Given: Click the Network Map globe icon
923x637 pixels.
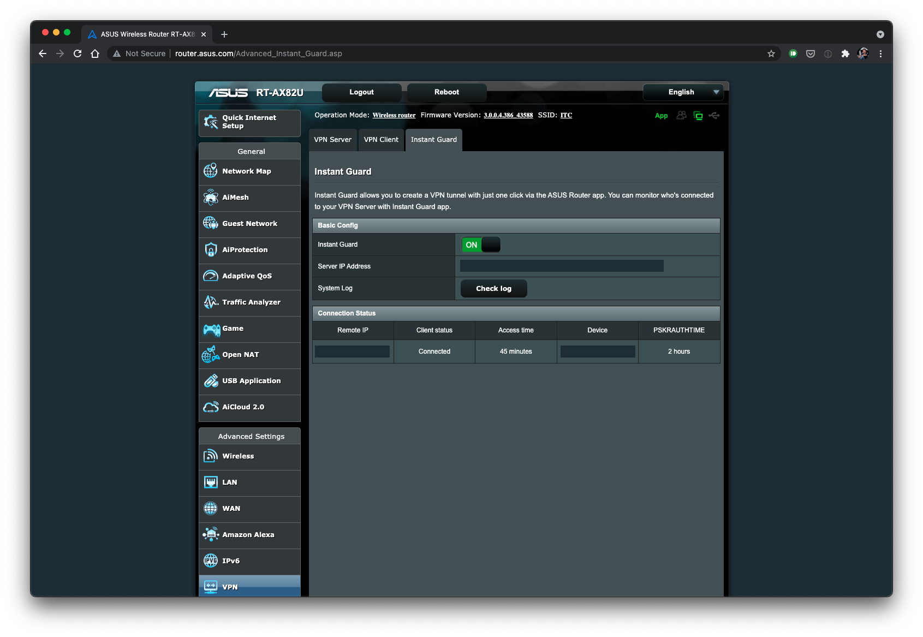Looking at the screenshot, I should click(211, 171).
